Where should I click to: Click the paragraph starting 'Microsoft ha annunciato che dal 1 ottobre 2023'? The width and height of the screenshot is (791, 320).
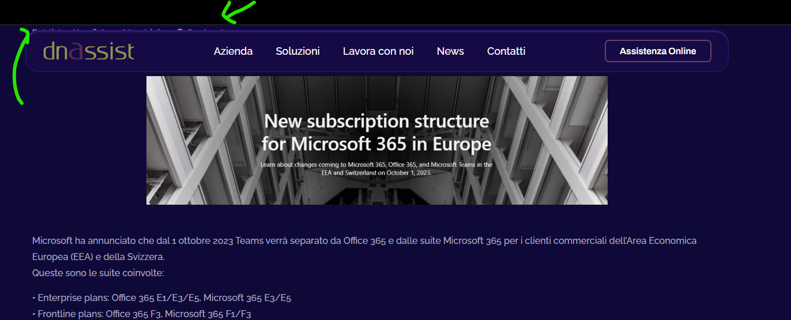coord(364,249)
